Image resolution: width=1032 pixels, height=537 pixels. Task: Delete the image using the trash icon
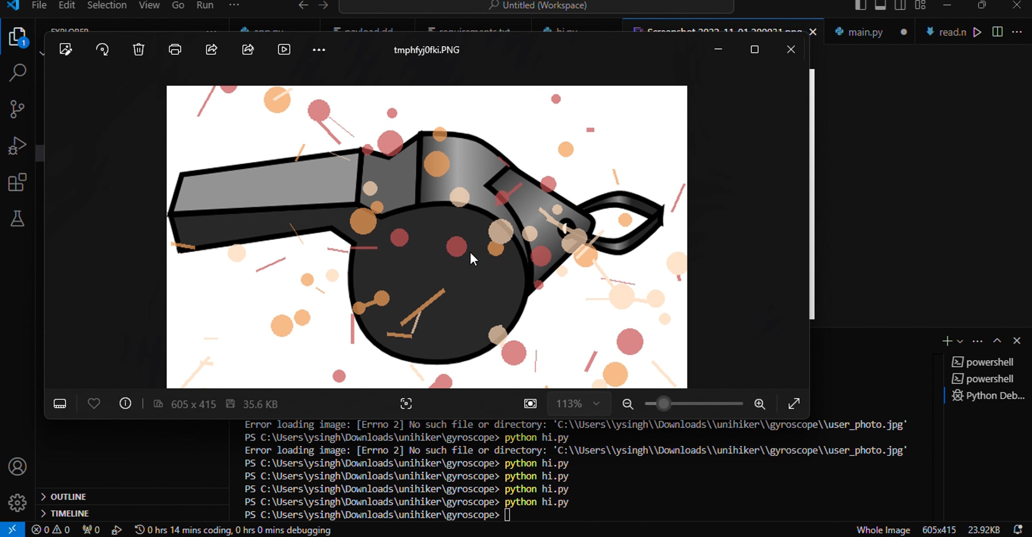[138, 49]
